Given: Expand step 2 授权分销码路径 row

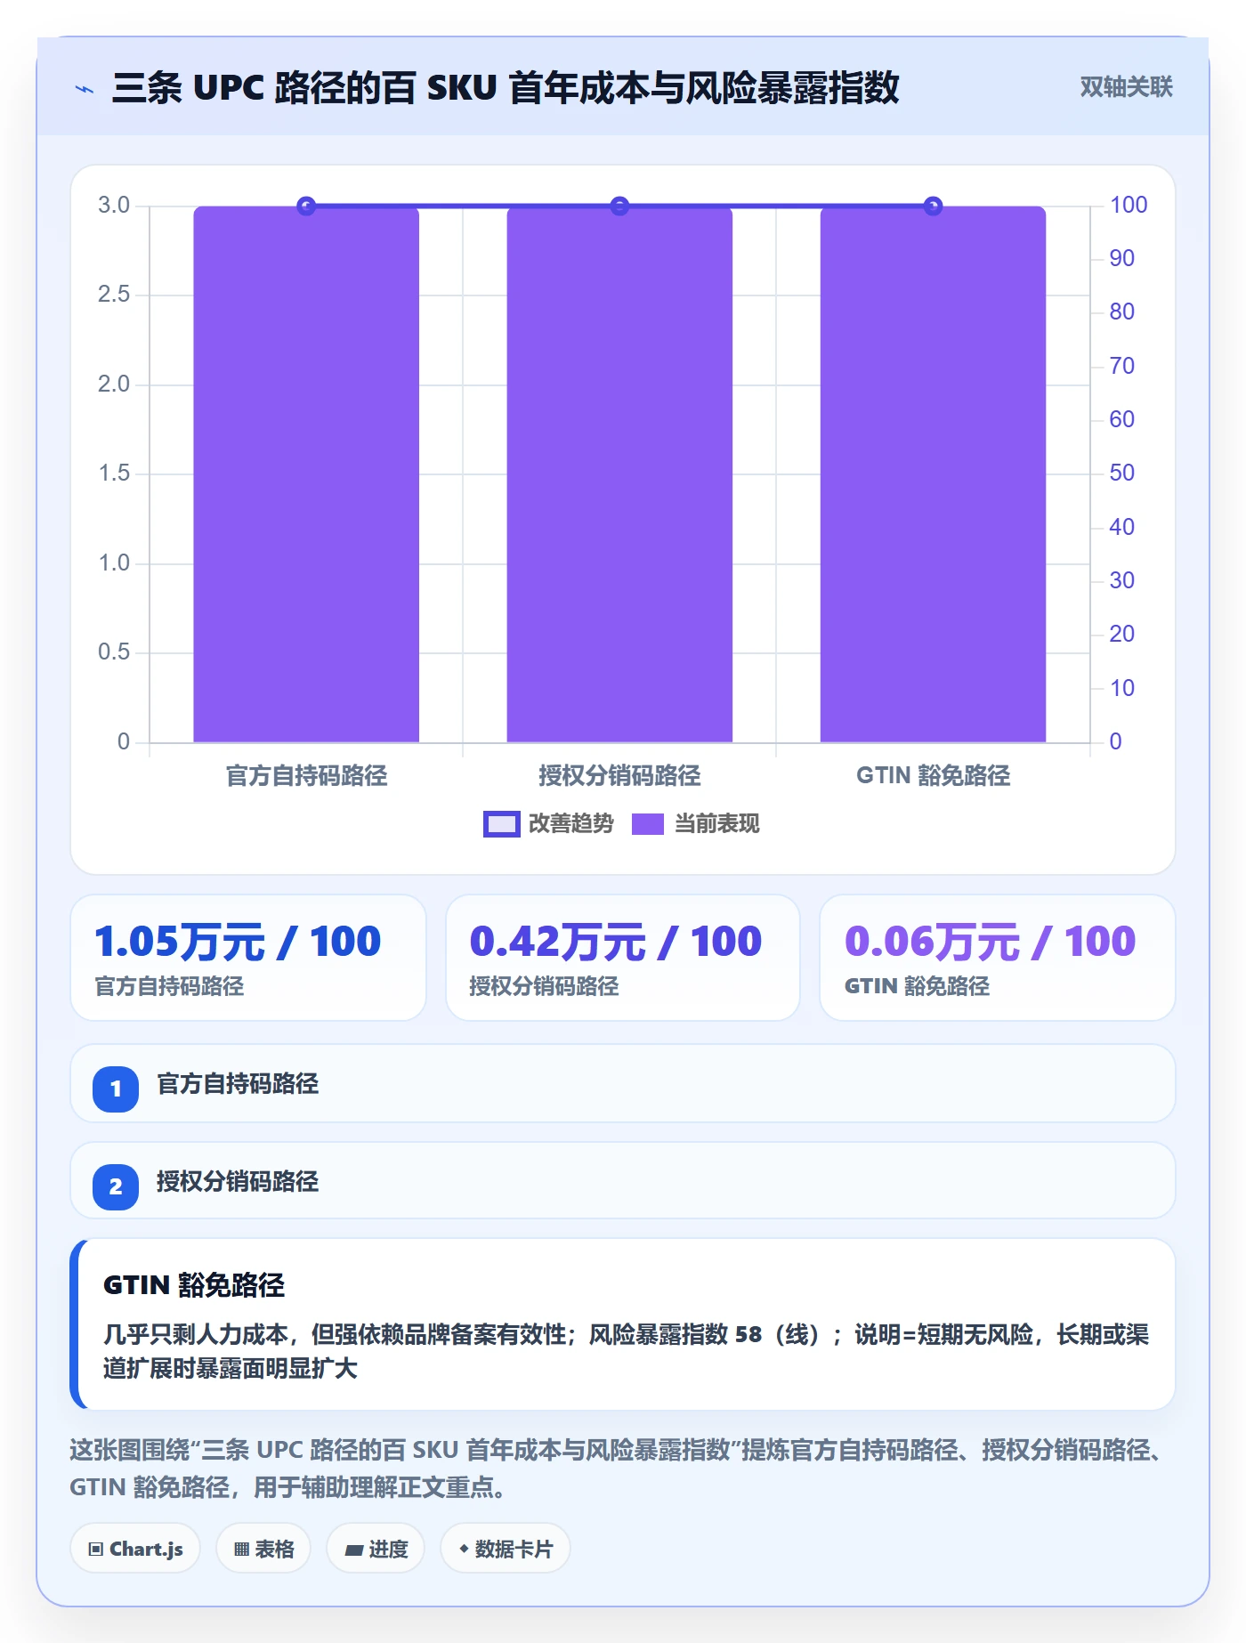Looking at the screenshot, I should pyautogui.click(x=623, y=1181).
